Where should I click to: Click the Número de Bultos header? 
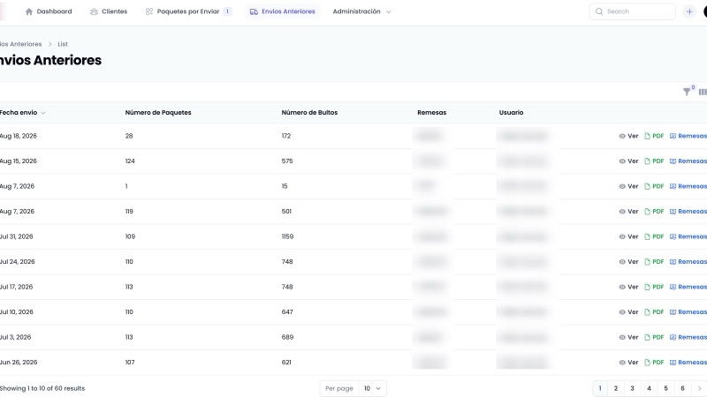309,113
